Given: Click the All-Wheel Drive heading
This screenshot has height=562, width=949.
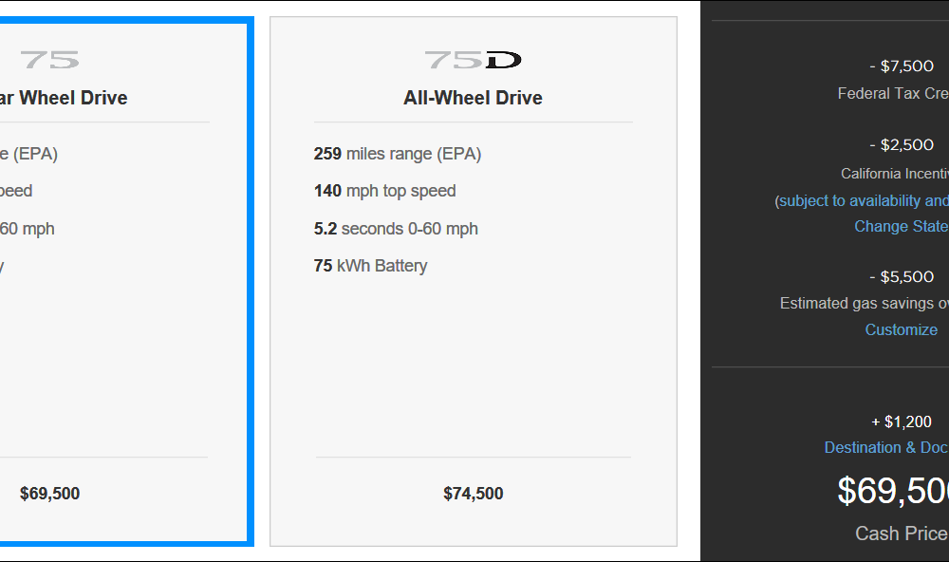Looking at the screenshot, I should click(x=473, y=98).
